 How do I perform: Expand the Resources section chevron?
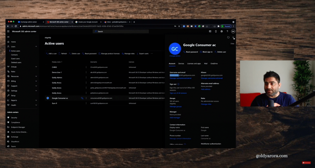[36, 76]
